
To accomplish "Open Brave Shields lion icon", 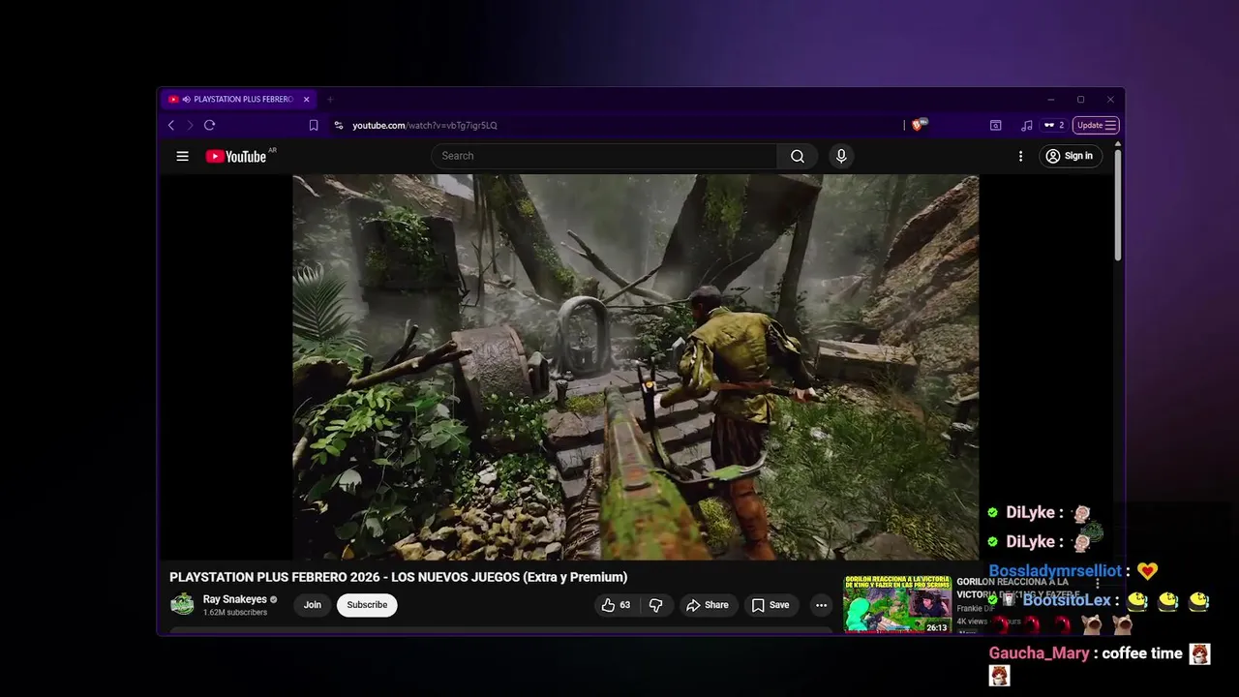I will (x=919, y=125).
